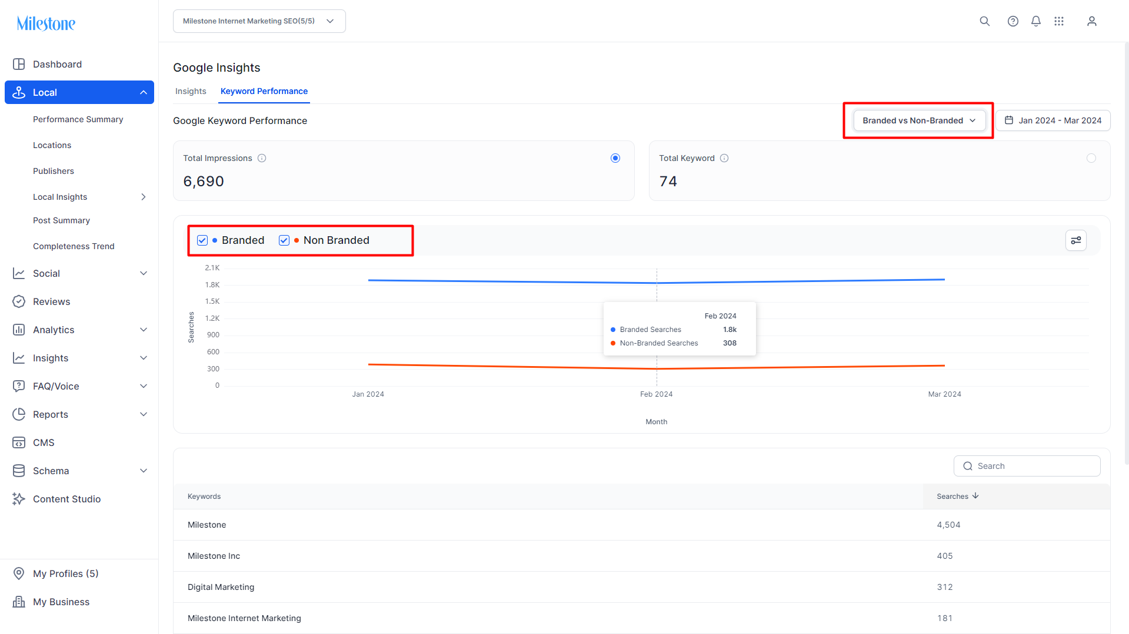Expand the Reports menu chevron
This screenshot has height=634, width=1129.
(143, 414)
